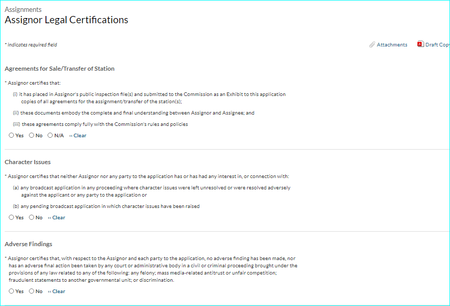Open the Attachments link text
The image size is (450, 306).
[392, 45]
